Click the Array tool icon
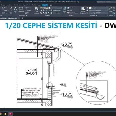Screen dimensions: 116x116 (x=3, y=13)
